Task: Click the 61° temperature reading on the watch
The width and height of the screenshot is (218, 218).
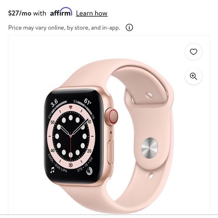Action: (x=88, y=101)
